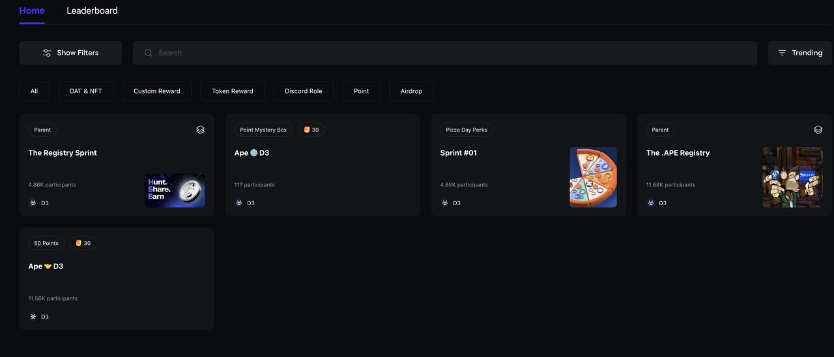Click the D3 logo under Ape D3 mystery box card
The width and height of the screenshot is (834, 357).
239,203
